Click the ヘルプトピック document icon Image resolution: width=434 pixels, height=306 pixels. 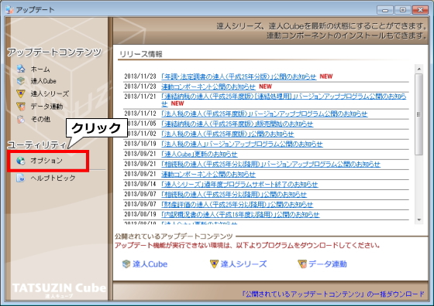pos(21,178)
